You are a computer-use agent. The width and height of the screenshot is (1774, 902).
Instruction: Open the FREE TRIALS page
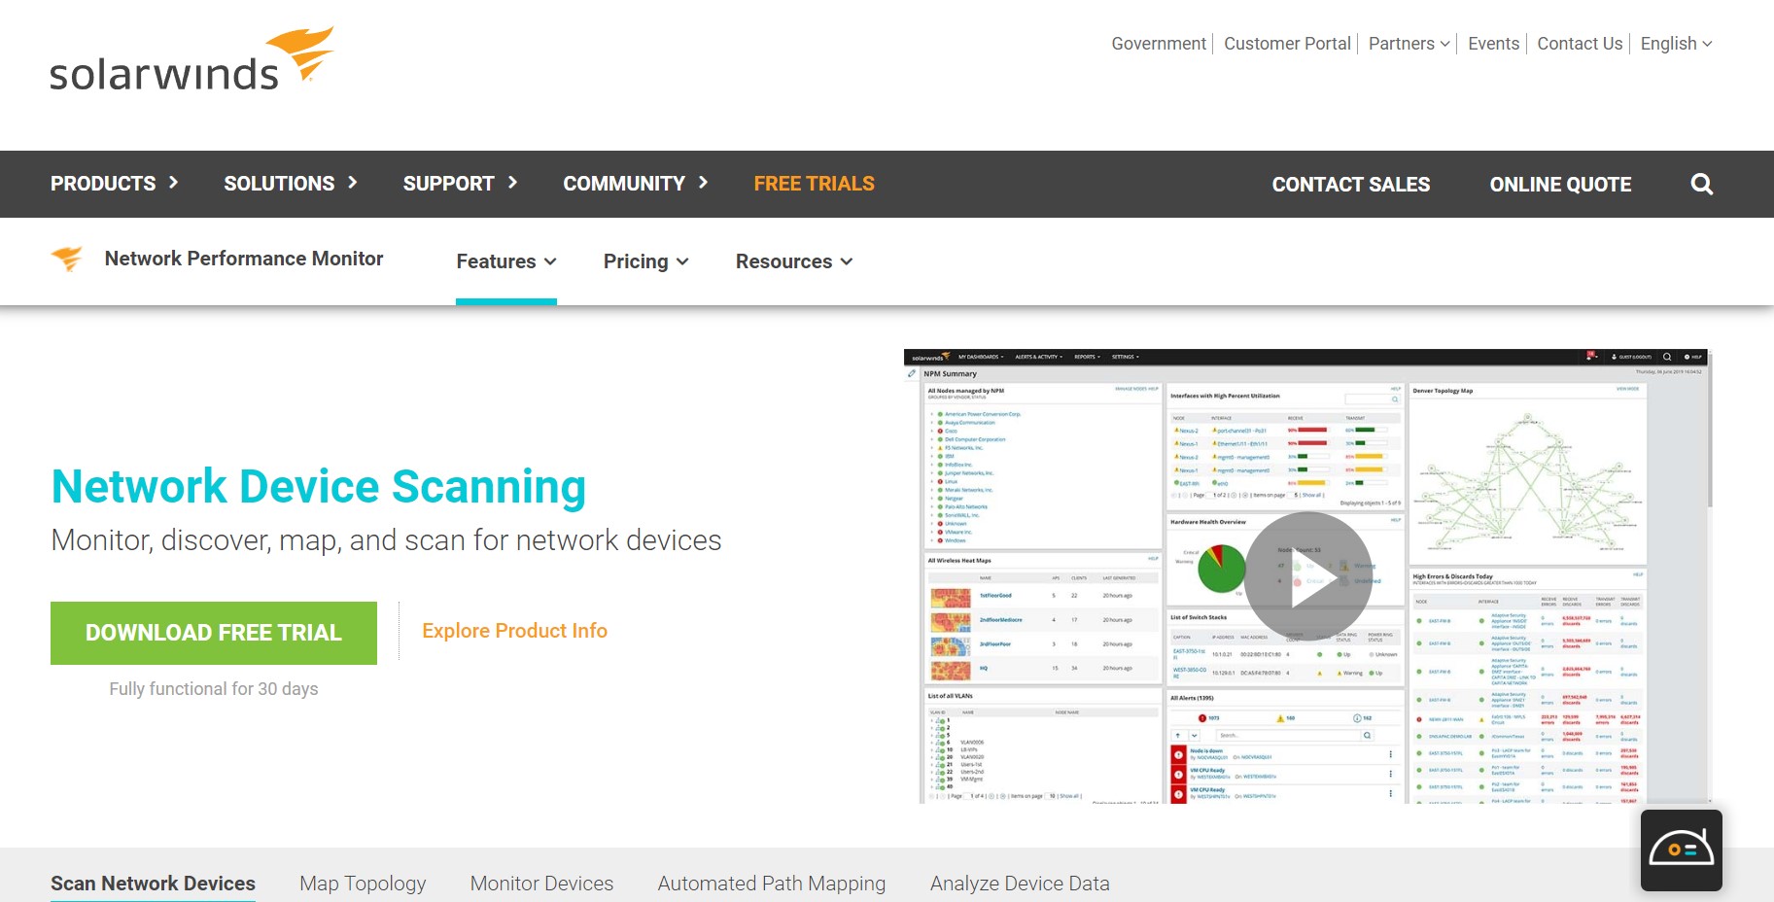[814, 184]
